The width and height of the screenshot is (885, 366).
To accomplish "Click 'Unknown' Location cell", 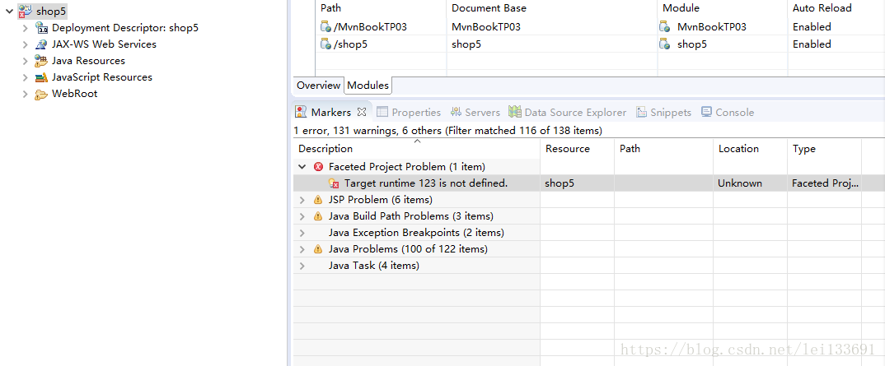I will (740, 183).
